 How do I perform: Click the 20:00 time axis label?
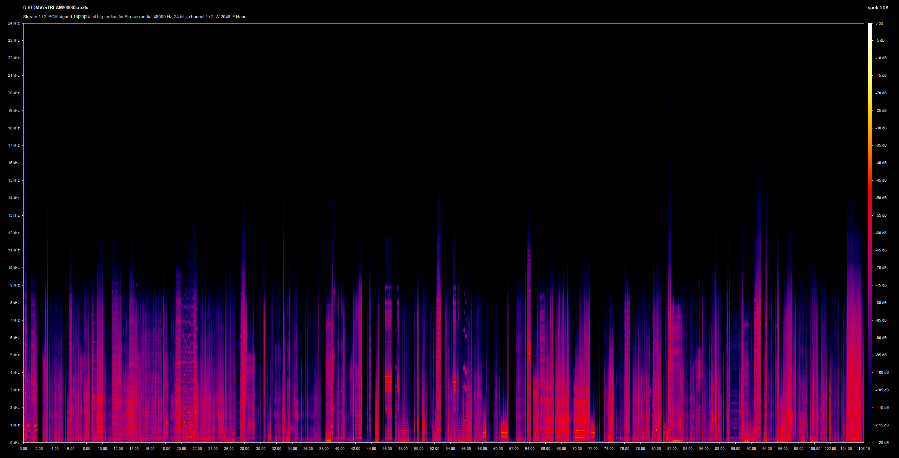[x=181, y=449]
